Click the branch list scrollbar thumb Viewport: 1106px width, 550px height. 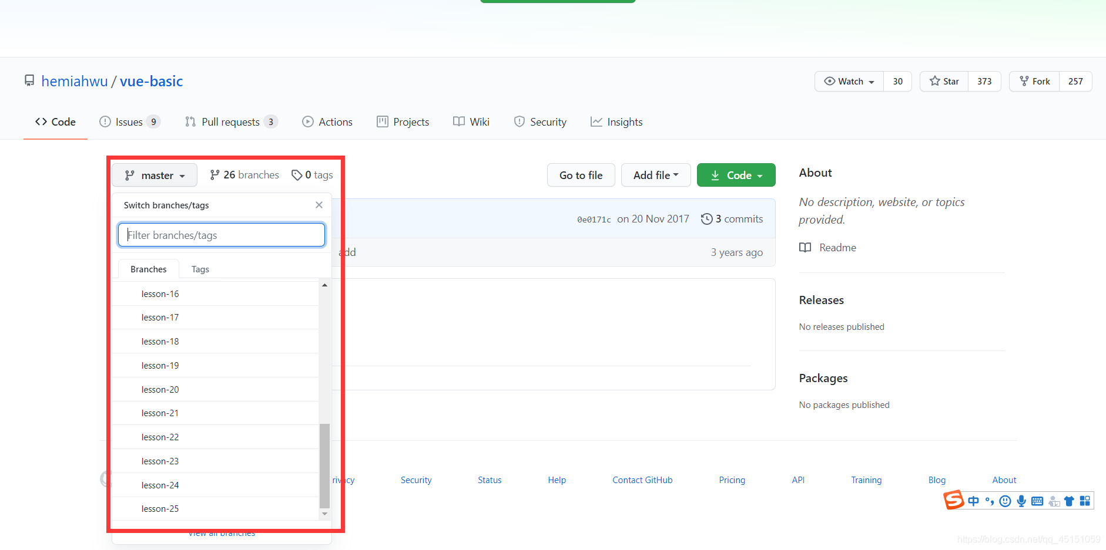coord(324,465)
